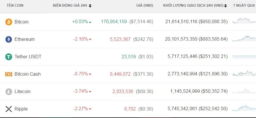Viewport: 256px width, 118px height.
Task: Click the Bitcoin orange coin icon
Action: click(x=9, y=22)
